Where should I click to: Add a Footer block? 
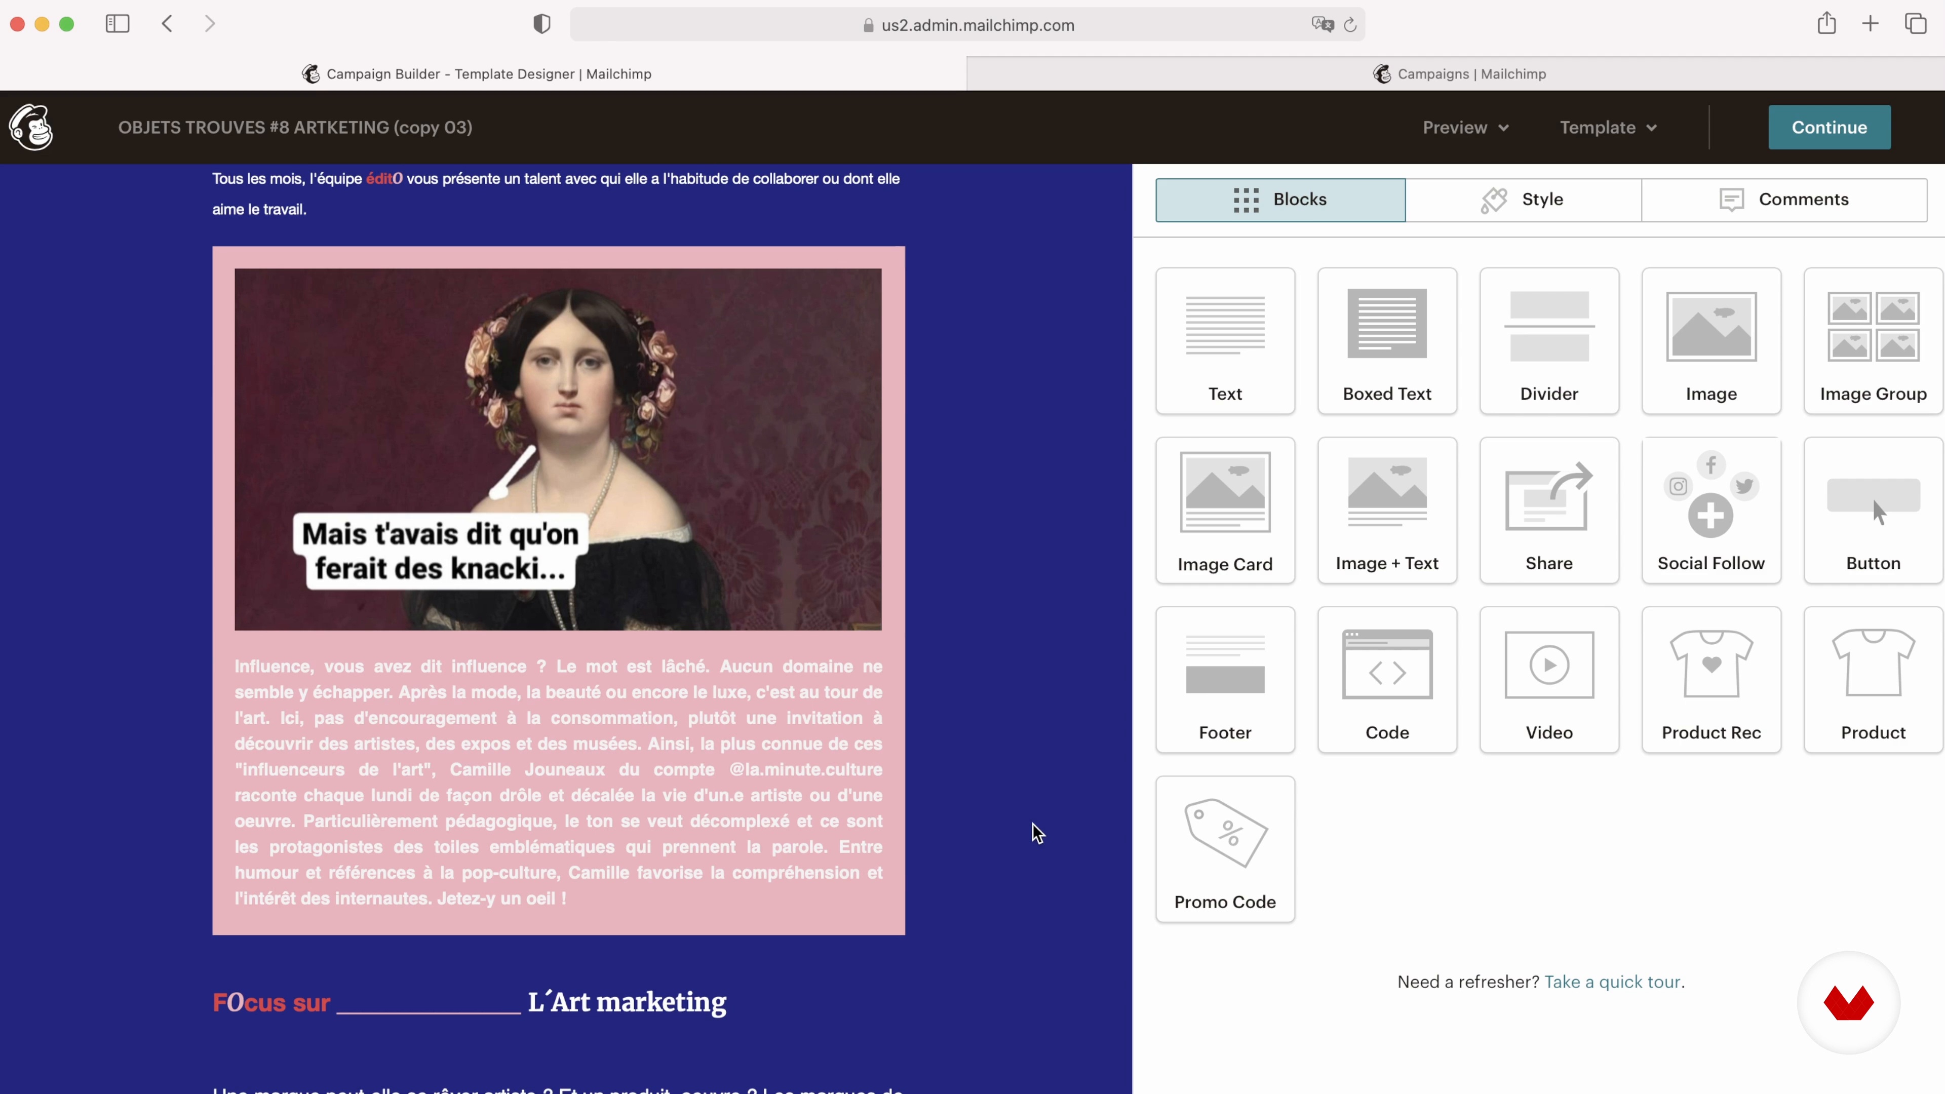point(1225,680)
